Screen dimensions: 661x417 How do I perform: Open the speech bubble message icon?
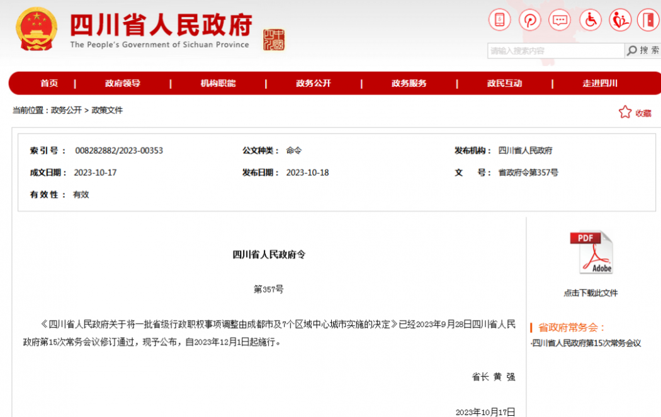coord(559,20)
